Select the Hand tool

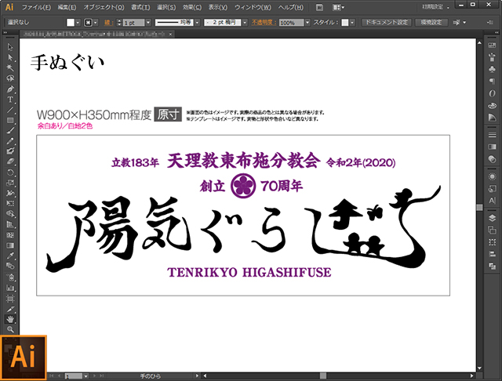pos(10,319)
